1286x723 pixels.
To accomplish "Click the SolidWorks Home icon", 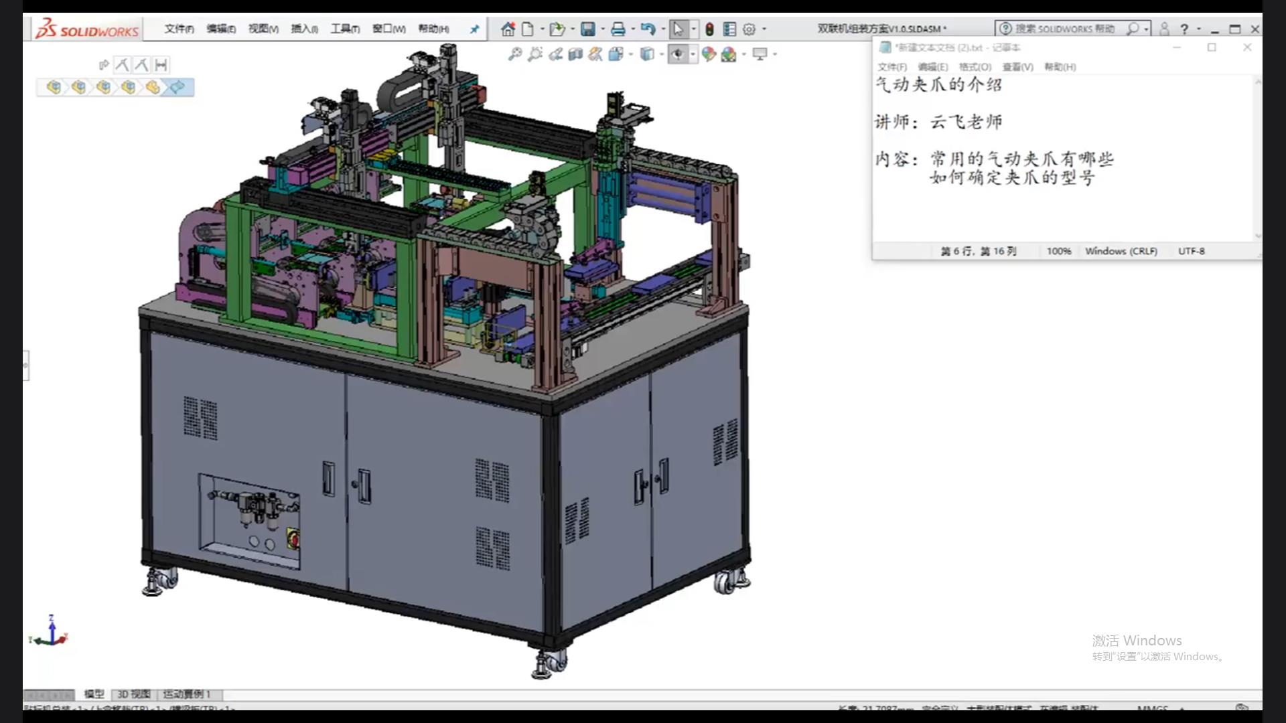I will pos(508,29).
